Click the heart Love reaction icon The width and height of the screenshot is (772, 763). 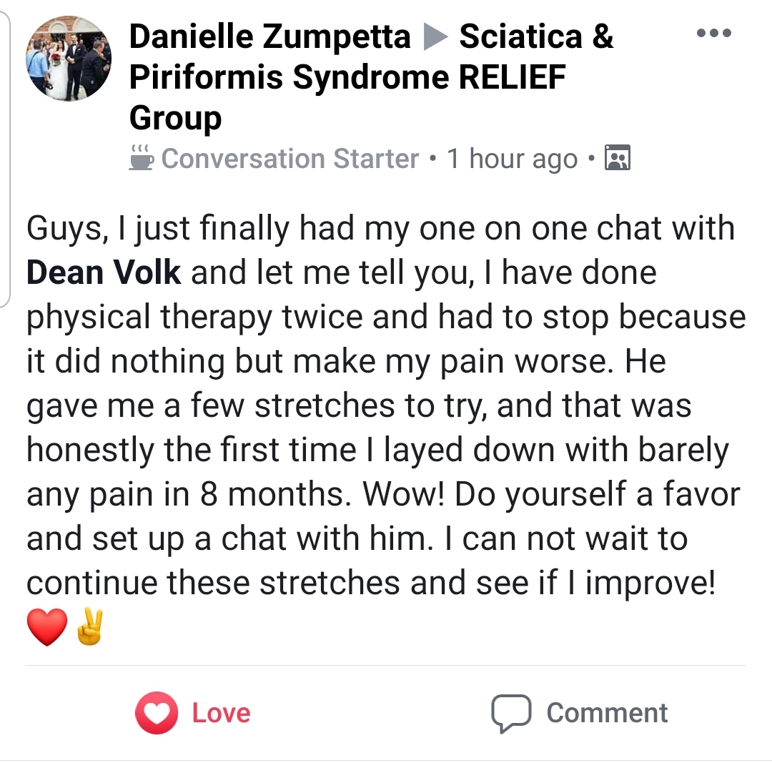[159, 712]
